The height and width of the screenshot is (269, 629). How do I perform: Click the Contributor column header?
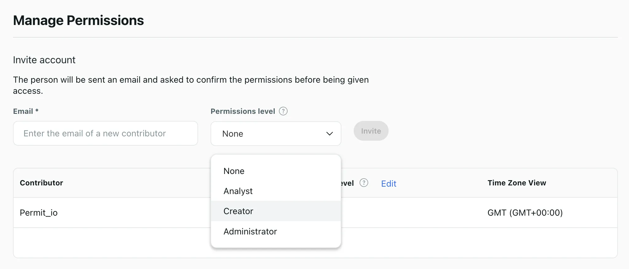pyautogui.click(x=41, y=183)
